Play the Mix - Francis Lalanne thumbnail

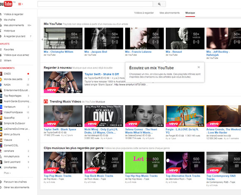point(144,39)
